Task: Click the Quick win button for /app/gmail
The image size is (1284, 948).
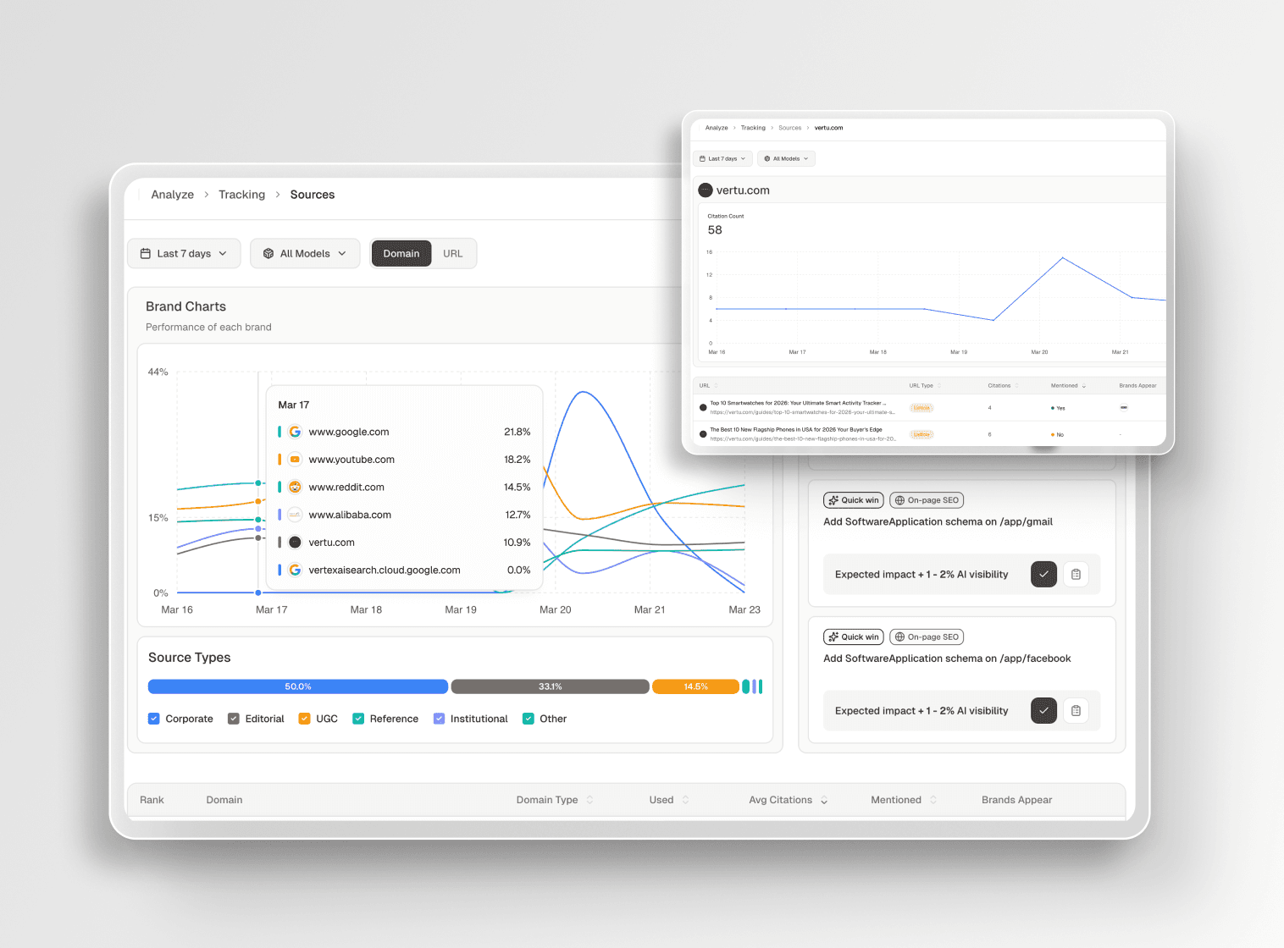Action: click(853, 499)
